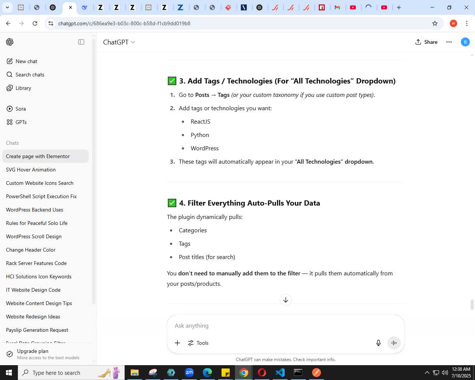Open Opera browser from the taskbar
The height and width of the screenshot is (380, 475).
[x=262, y=373]
